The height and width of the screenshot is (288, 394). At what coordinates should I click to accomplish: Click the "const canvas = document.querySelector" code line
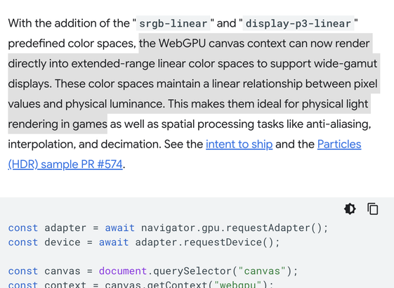(153, 271)
